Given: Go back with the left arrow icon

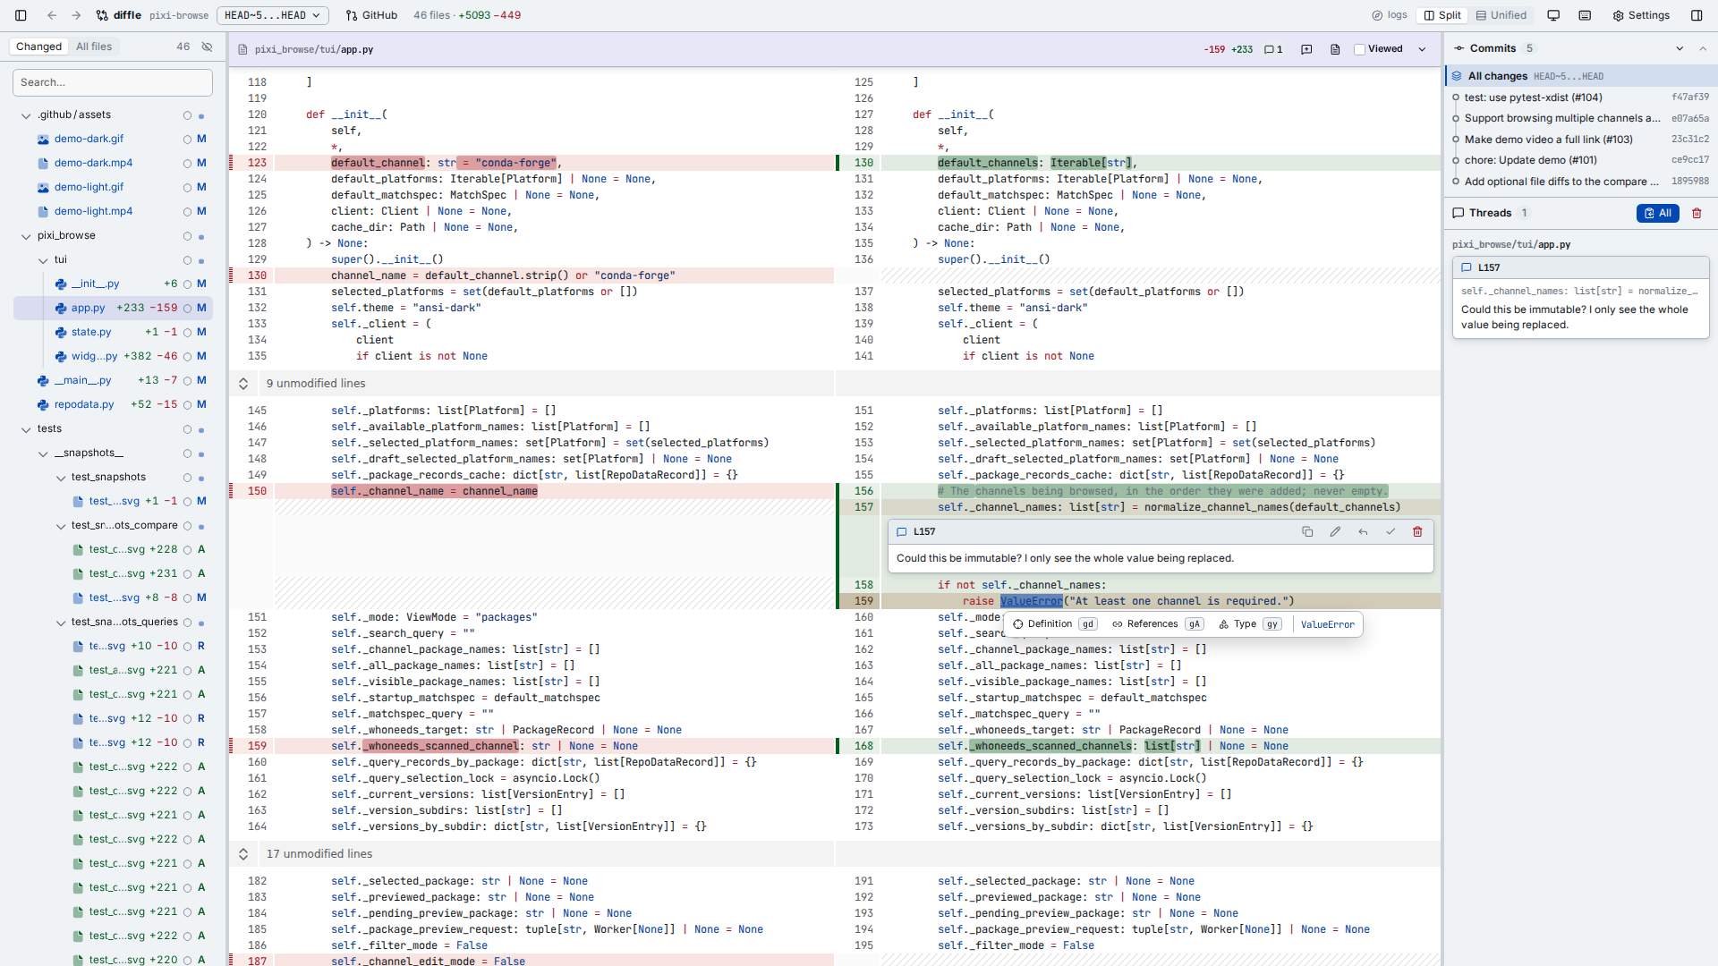Looking at the screenshot, I should coord(52,15).
